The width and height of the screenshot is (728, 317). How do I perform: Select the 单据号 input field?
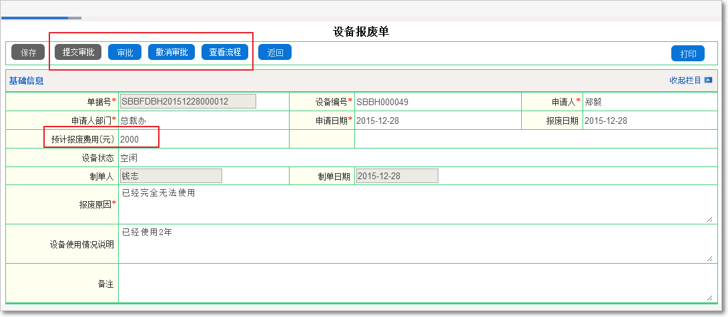(188, 101)
